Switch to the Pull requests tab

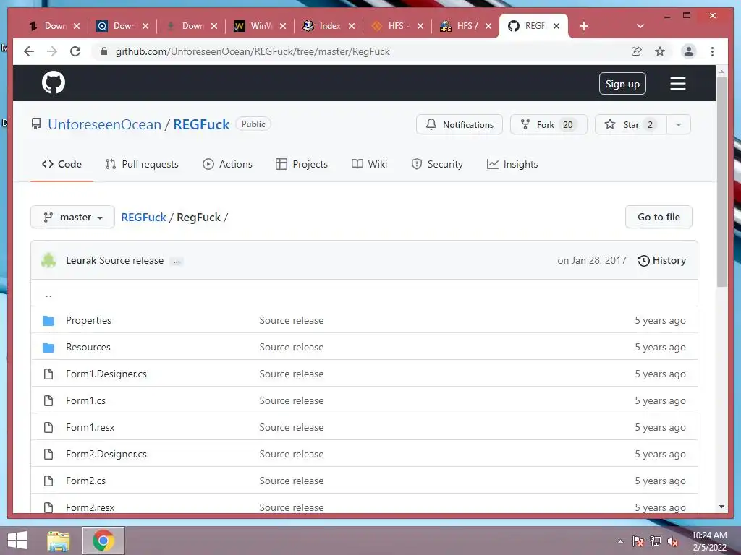(142, 164)
